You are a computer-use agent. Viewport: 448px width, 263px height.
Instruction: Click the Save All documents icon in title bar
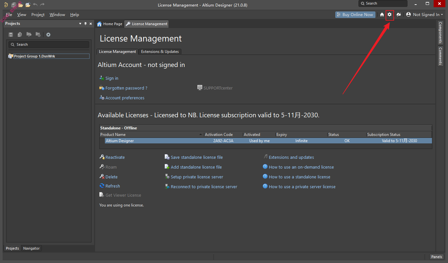click(13, 5)
